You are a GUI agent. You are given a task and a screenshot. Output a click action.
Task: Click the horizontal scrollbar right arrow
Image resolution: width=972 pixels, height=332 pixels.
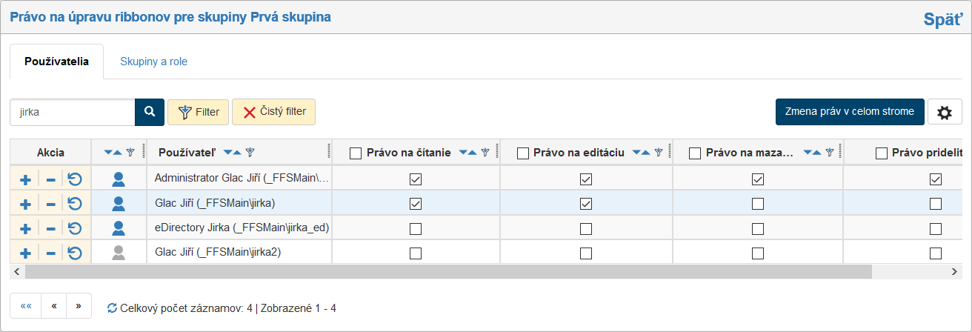point(955,272)
